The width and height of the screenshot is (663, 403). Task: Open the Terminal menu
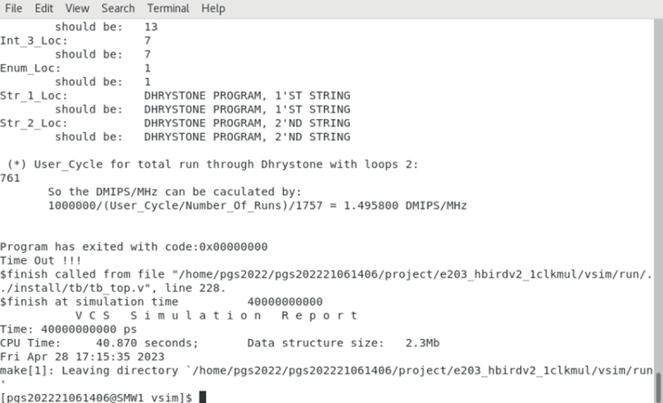169,9
